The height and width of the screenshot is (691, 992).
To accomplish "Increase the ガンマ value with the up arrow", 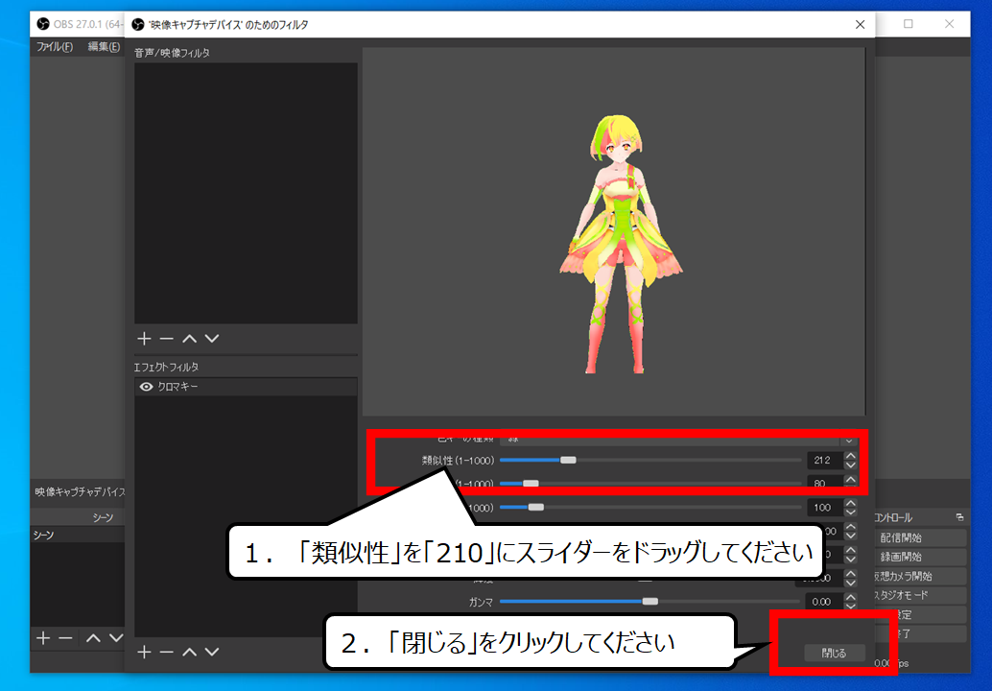I will pyautogui.click(x=851, y=597).
